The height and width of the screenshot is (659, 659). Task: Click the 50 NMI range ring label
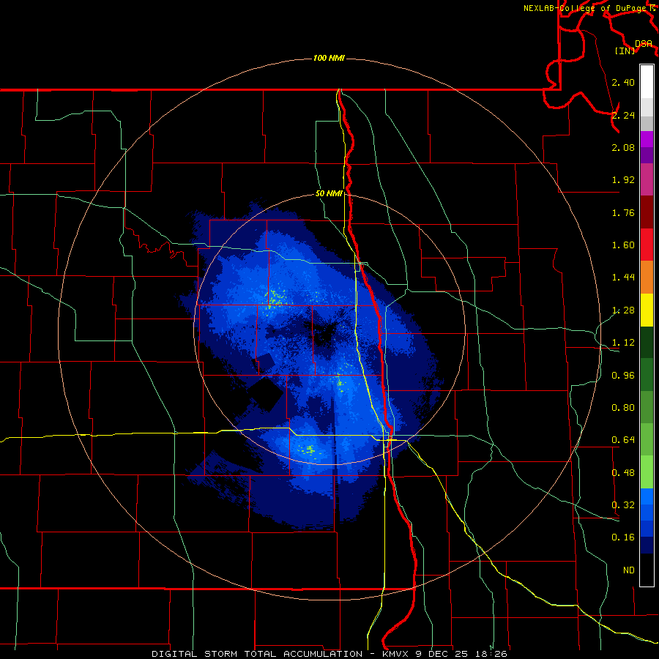tap(329, 193)
